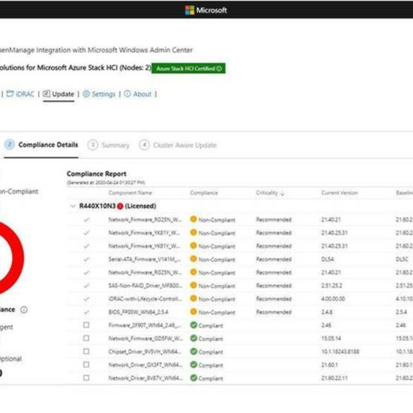Click Compliant green check in Network_Firmware_GD5FW row
413x413 pixels.
coord(193,338)
